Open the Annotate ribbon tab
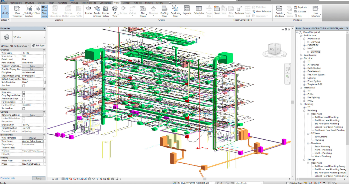Viewport: 349px width, 184px height. [x=62, y=3]
